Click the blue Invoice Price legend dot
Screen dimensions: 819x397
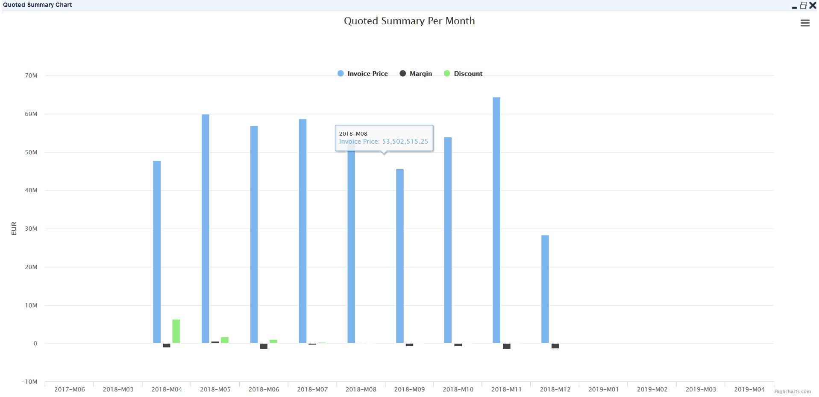click(341, 73)
